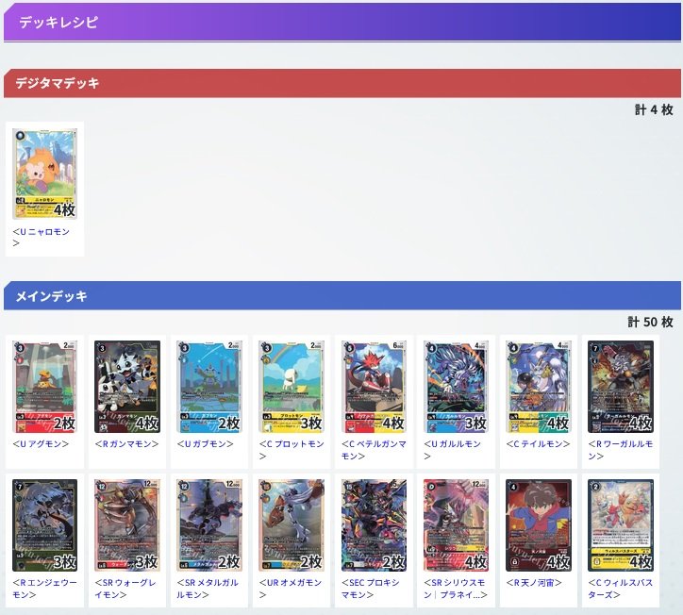Viewport: 683px width, 615px height.
Task: Click the <R 天ノ河宙> link
Action: [x=534, y=582]
